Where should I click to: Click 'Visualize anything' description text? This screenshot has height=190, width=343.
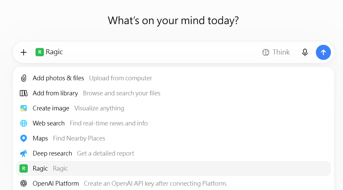(99, 108)
